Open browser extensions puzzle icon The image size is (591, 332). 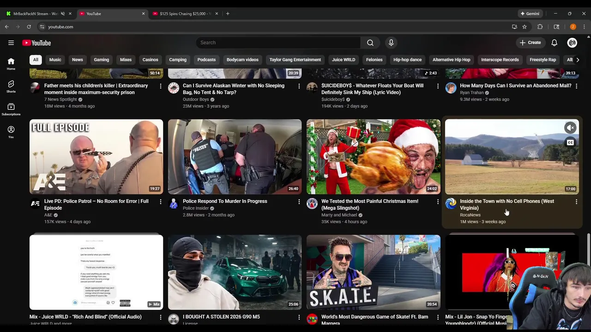coord(540,27)
